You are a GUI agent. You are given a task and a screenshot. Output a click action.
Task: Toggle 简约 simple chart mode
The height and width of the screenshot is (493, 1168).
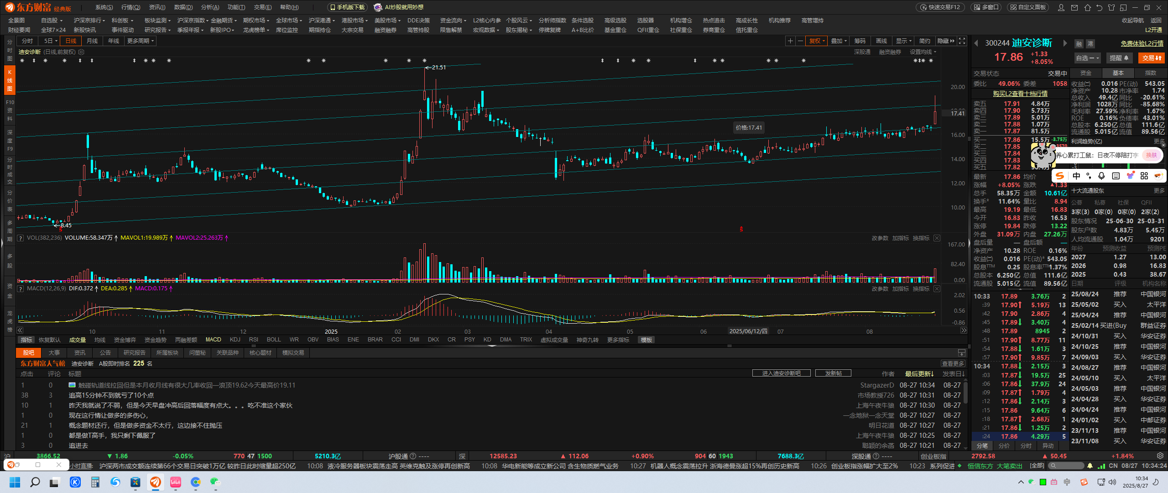pos(925,41)
